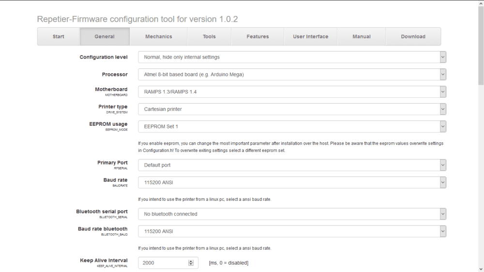Increase Keep Alive Interval using the spinner arrows
Screen dimensions: 484x272
pos(191,261)
